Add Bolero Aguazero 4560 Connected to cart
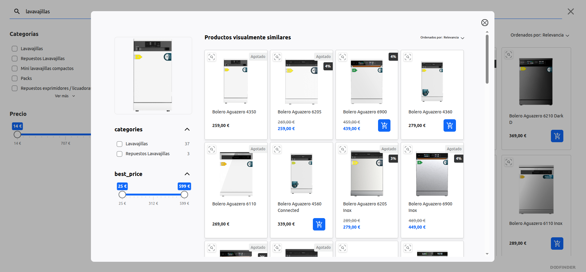The height and width of the screenshot is (272, 586). click(x=319, y=224)
